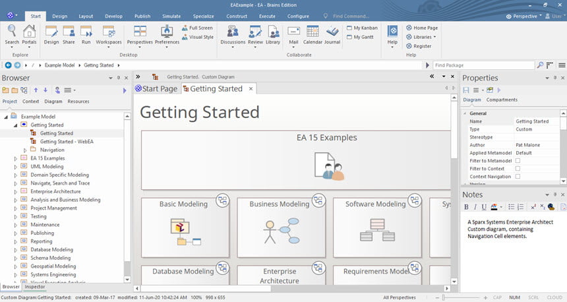Open the Journal icon
This screenshot has height=302, width=567.
(x=332, y=35)
